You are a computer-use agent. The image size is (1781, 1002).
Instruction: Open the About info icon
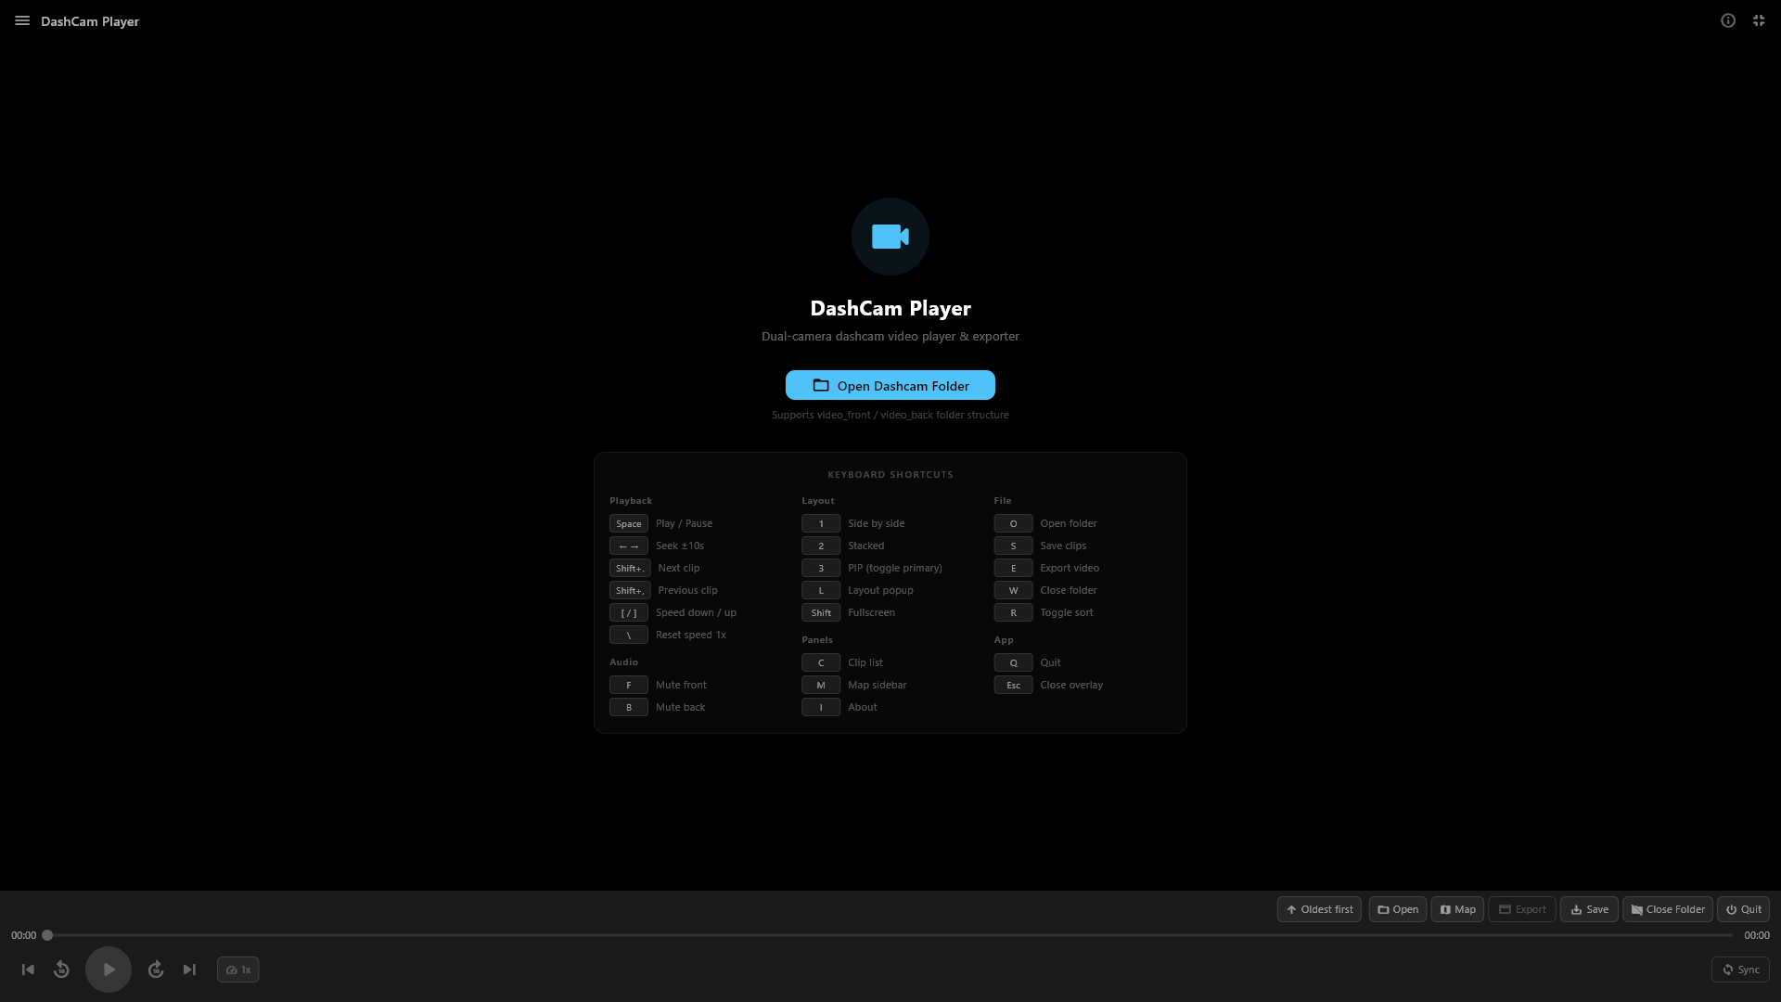tap(1727, 19)
